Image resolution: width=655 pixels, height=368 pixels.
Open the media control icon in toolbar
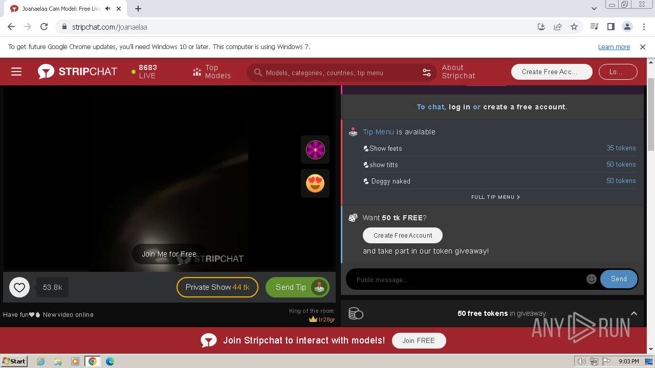coord(594,27)
